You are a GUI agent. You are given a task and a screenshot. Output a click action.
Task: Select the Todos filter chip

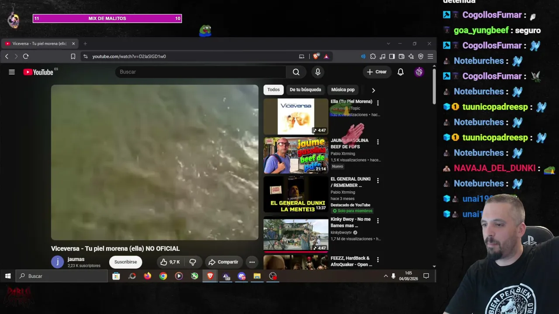tap(273, 90)
